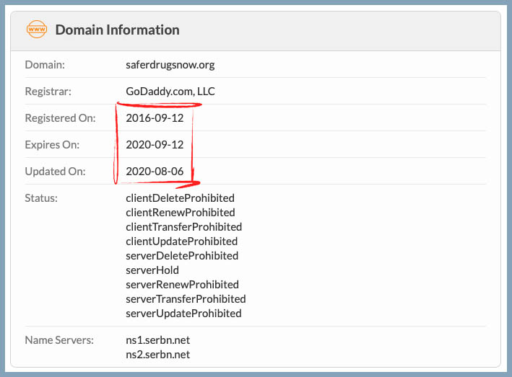Click the orange www globe icon
Viewport: 512px width, 377px height.
click(x=36, y=30)
